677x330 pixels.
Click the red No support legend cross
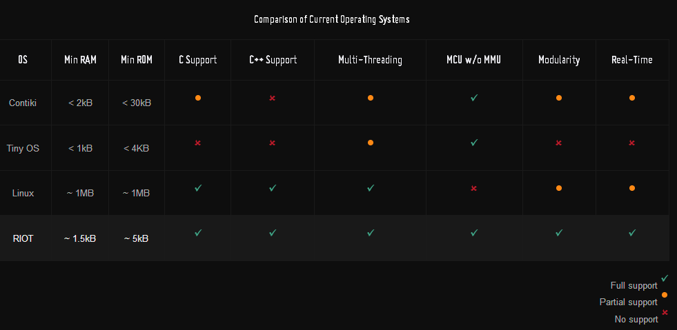pyautogui.click(x=665, y=312)
